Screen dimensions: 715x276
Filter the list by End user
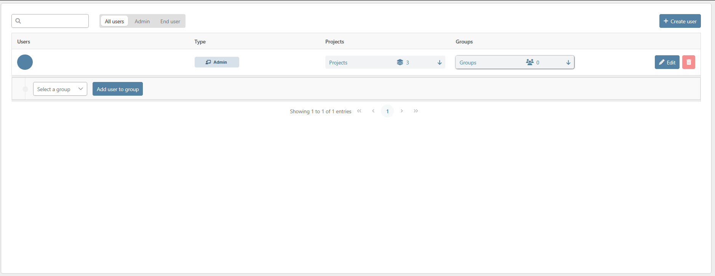[x=170, y=21]
